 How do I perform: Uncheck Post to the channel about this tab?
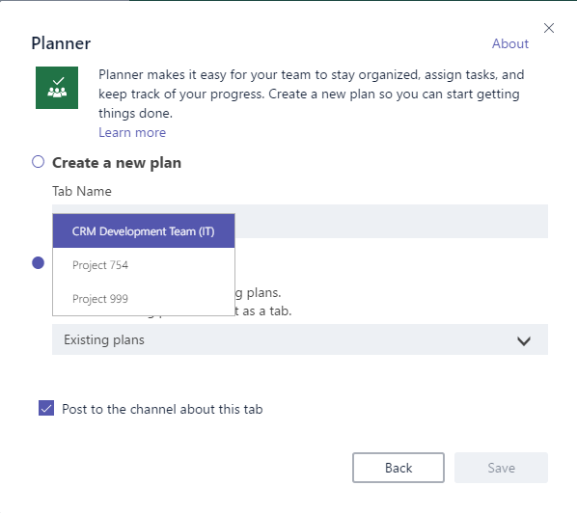coord(46,408)
